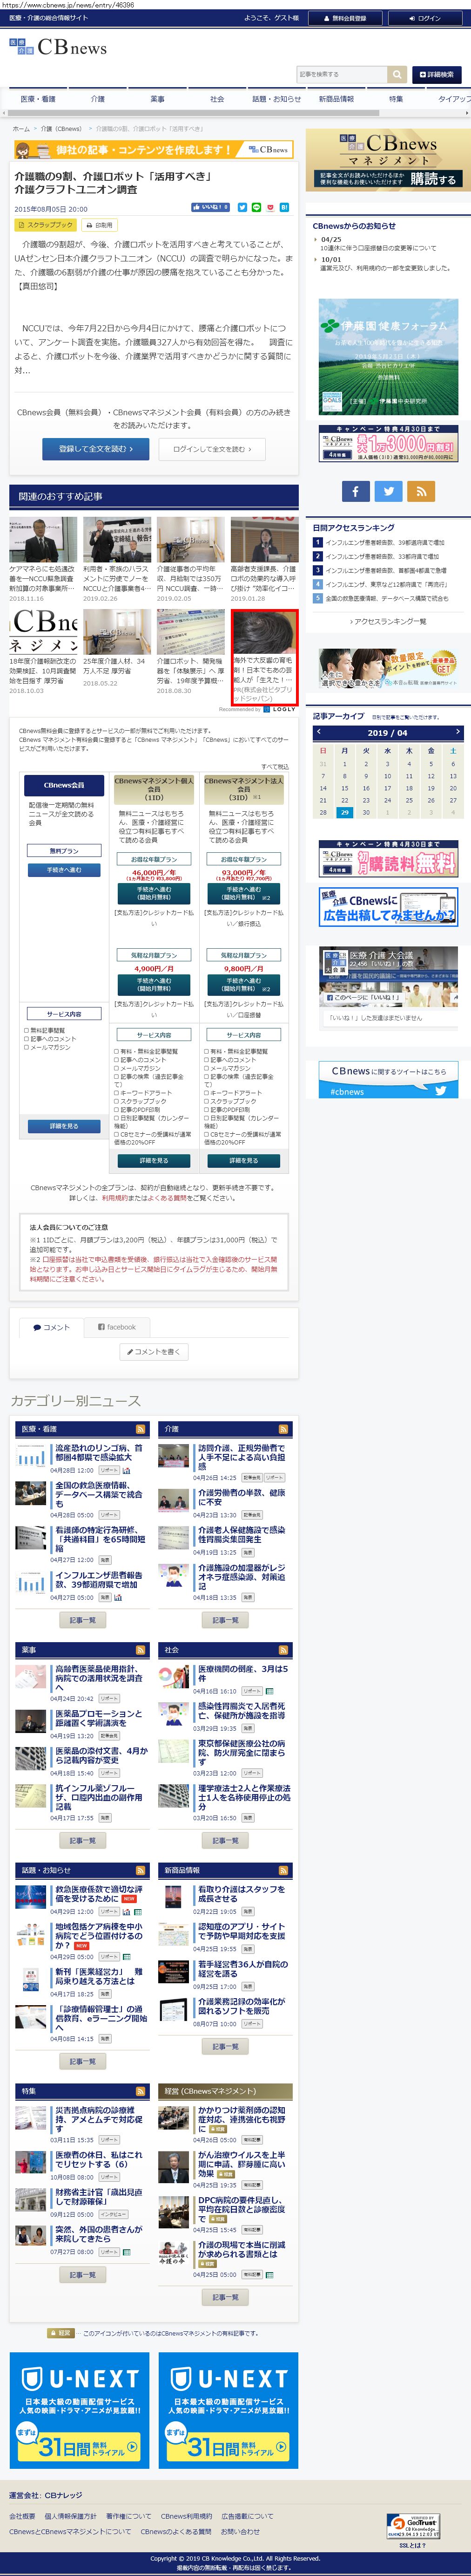Open 特集 in main navigation
The image size is (471, 2576).
(396, 99)
